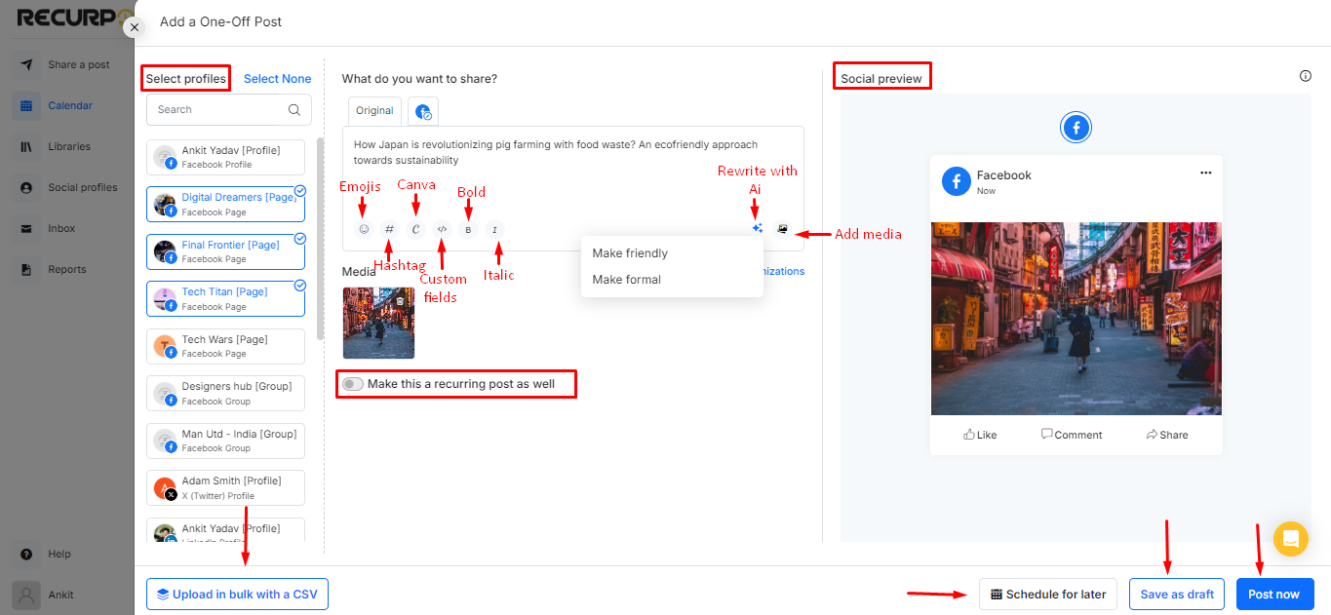Click Share in the Facebook preview

(1167, 435)
